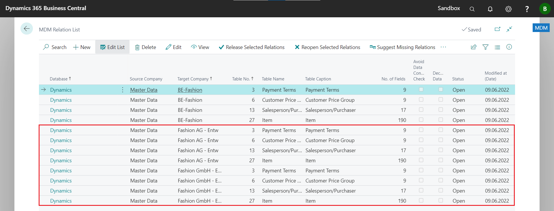Click the back arrow button
The width and height of the screenshot is (554, 211).
pyautogui.click(x=27, y=29)
